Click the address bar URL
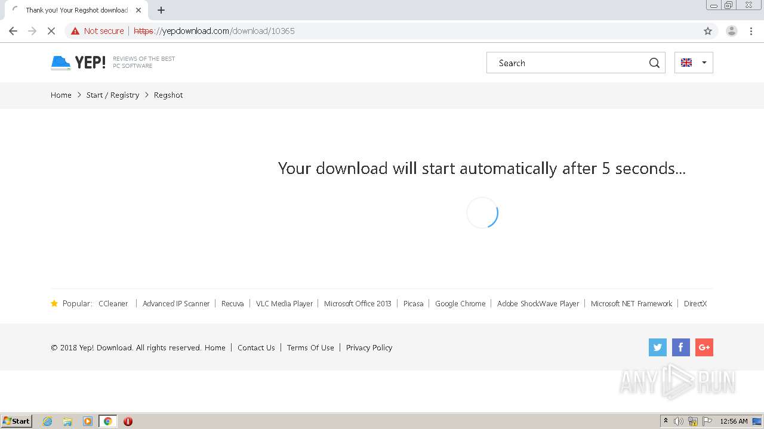Viewport: 764px width, 429px height. 214,31
